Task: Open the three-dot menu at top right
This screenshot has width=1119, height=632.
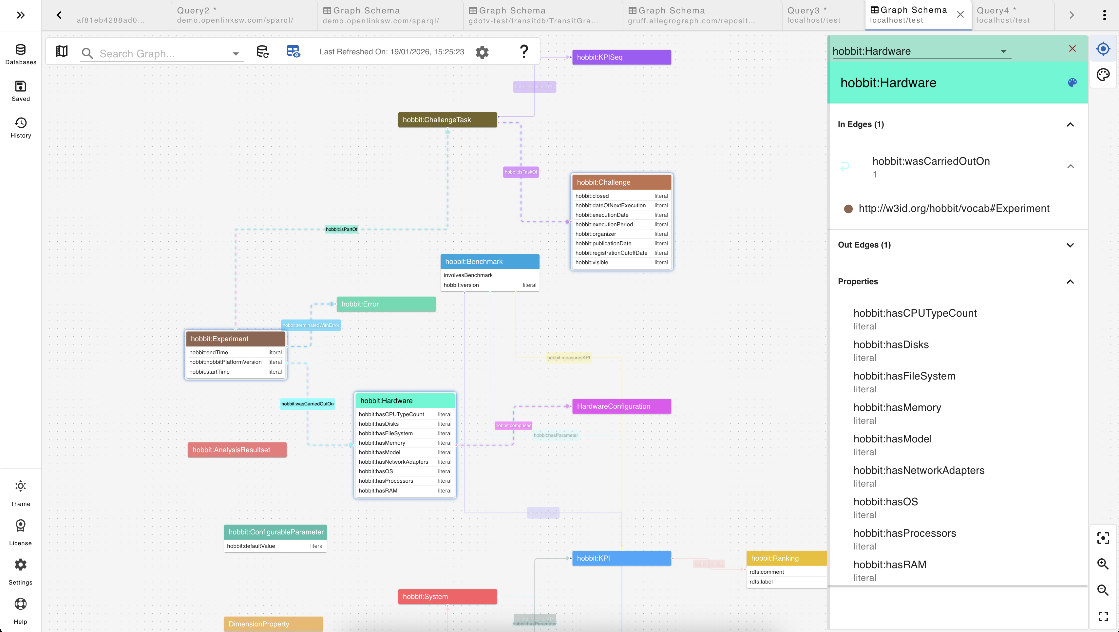Action: click(x=1105, y=14)
